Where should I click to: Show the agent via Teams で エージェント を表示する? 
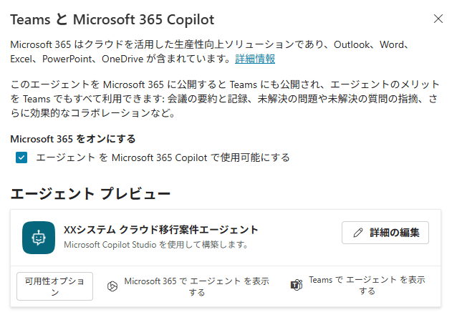[x=367, y=286]
